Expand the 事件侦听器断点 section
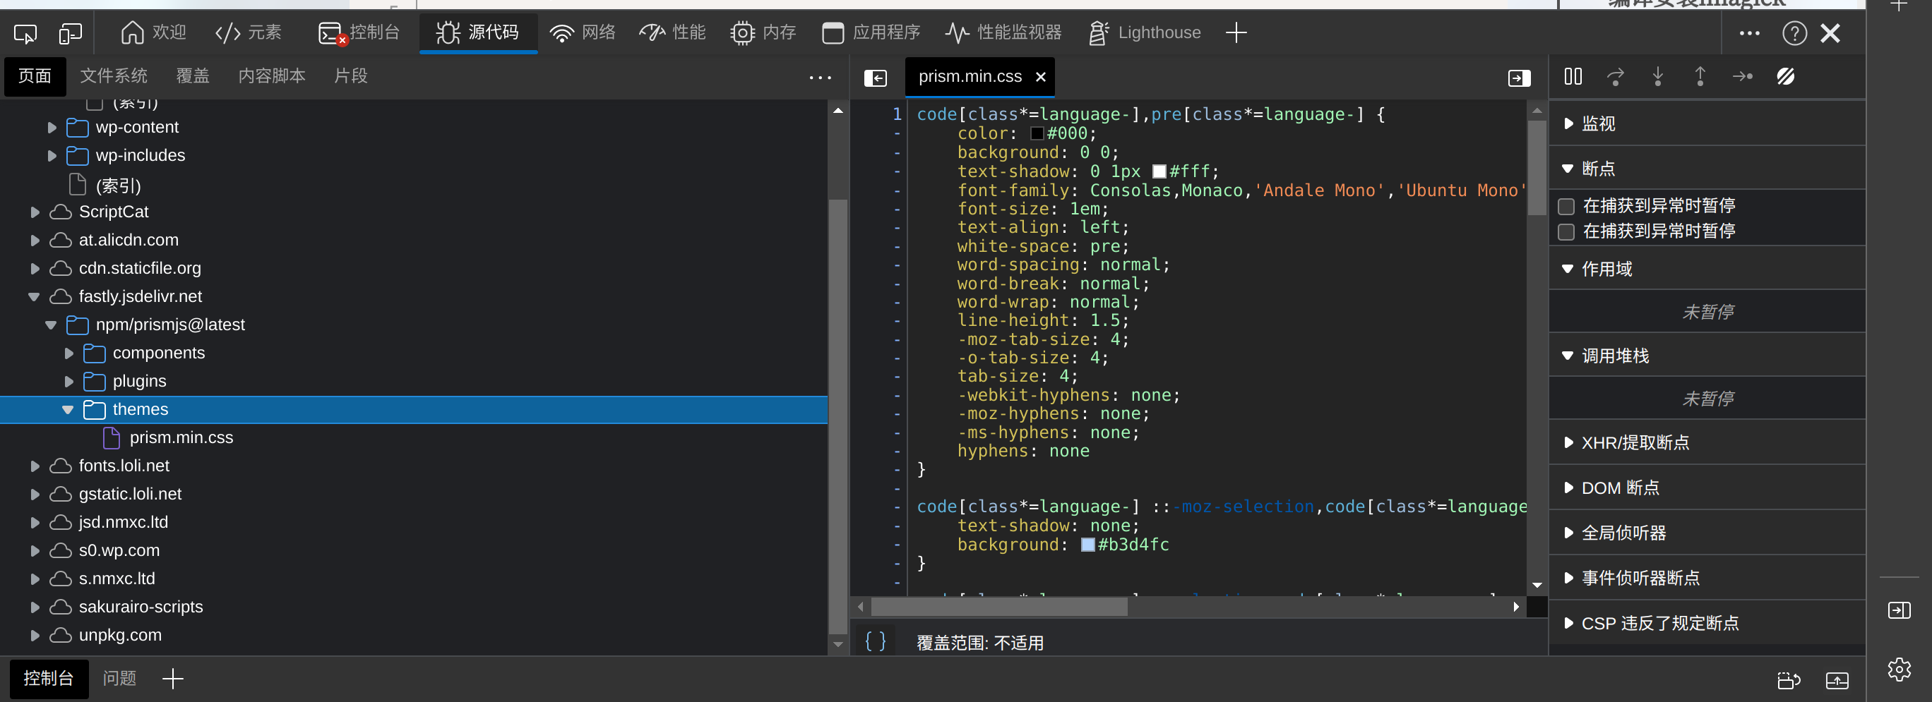Screen dimensions: 1932x702 (1707, 578)
